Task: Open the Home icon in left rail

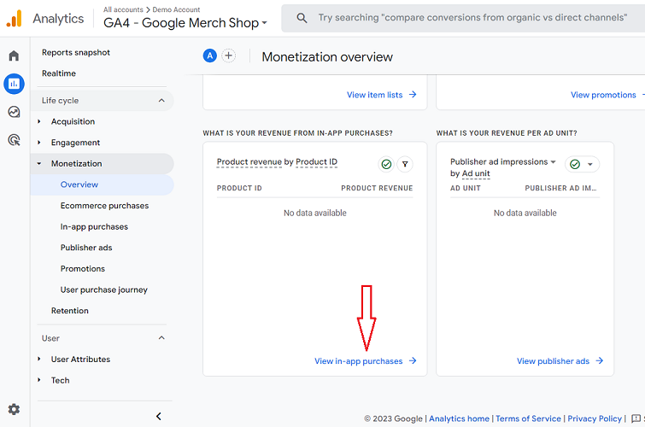Action: (x=14, y=56)
